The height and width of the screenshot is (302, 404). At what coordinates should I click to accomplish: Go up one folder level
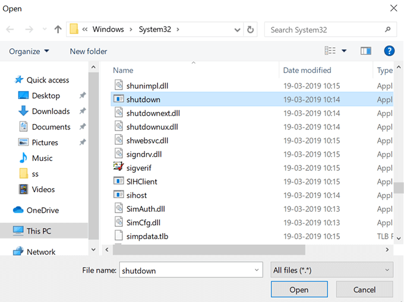click(58, 29)
